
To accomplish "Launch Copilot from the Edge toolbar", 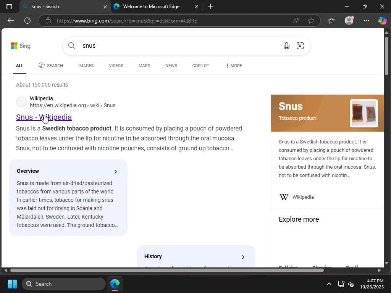I will tap(382, 21).
